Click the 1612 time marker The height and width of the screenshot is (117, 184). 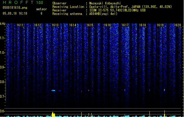click(x=37, y=25)
